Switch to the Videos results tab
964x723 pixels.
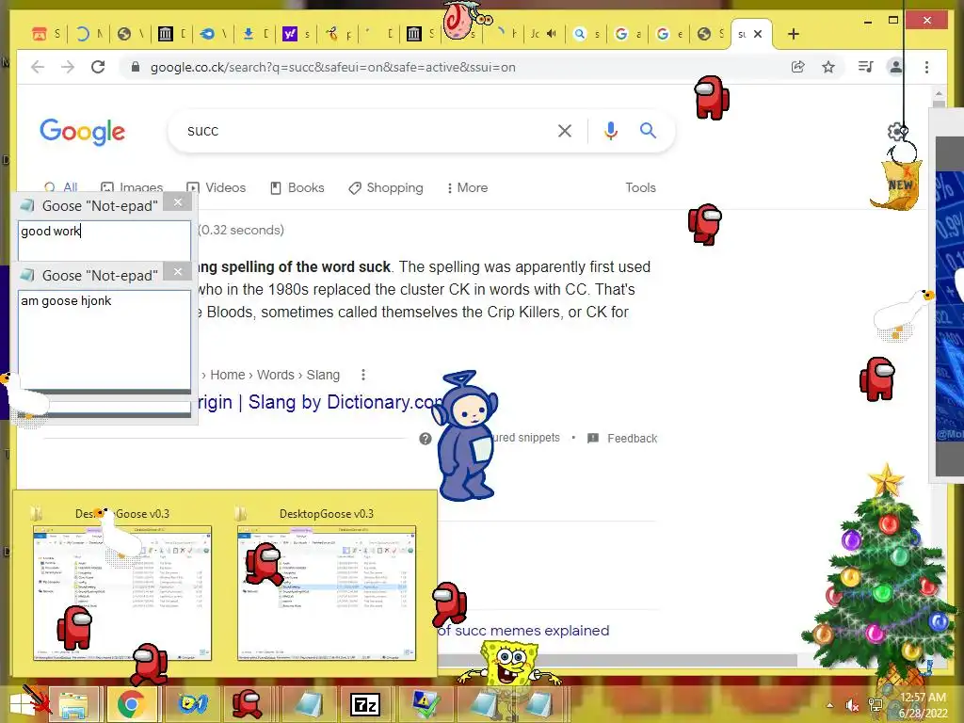click(217, 187)
